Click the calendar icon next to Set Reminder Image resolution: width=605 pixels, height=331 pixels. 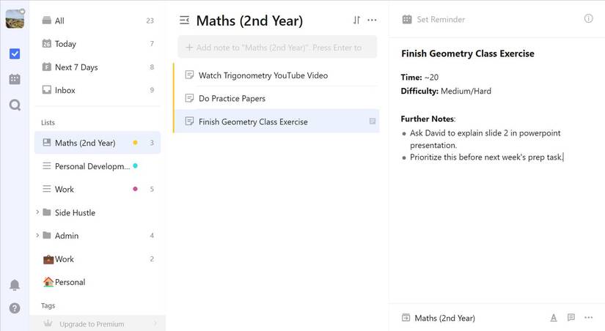(407, 19)
